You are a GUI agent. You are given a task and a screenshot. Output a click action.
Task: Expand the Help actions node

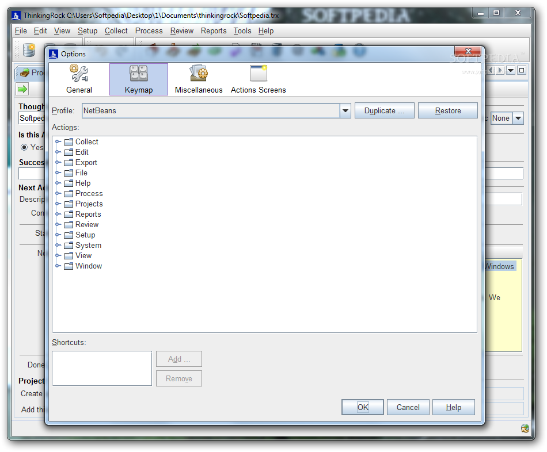click(58, 183)
